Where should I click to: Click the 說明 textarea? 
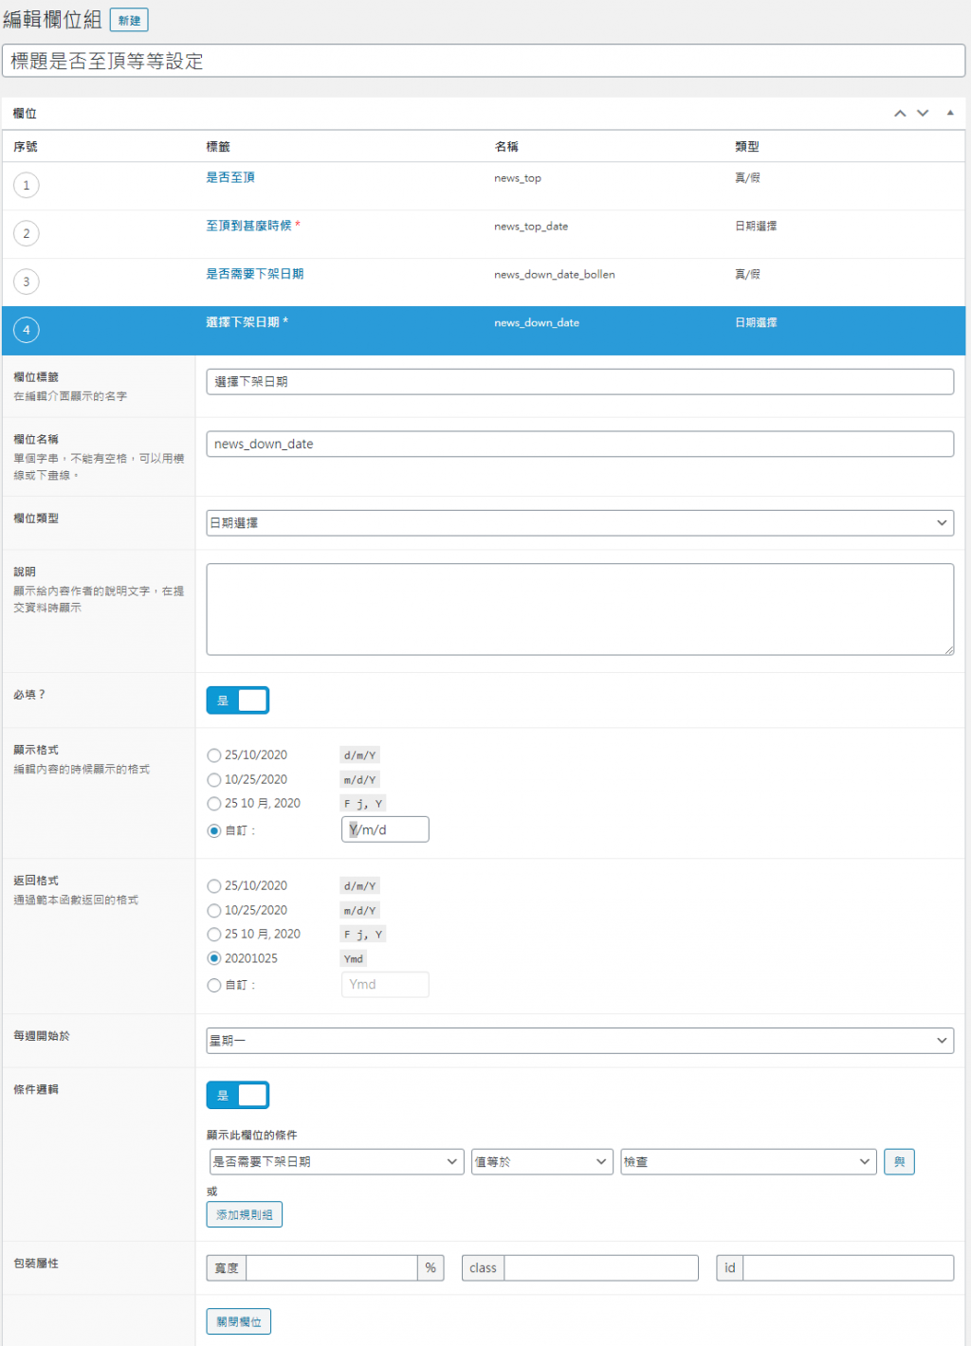(x=579, y=609)
